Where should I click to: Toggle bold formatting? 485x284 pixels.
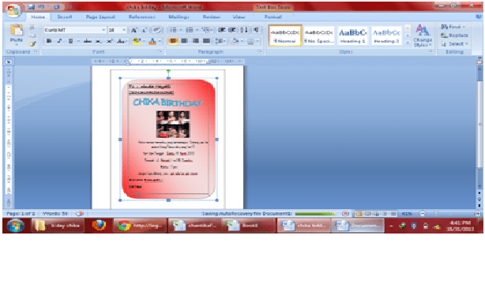point(49,41)
